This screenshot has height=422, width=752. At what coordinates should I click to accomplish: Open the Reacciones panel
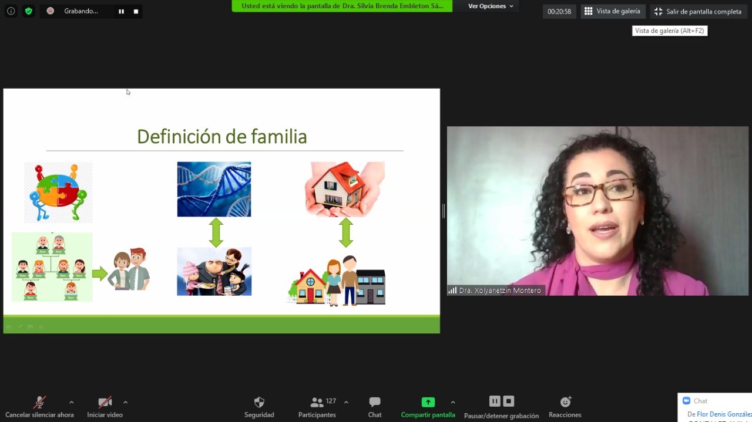click(x=565, y=406)
